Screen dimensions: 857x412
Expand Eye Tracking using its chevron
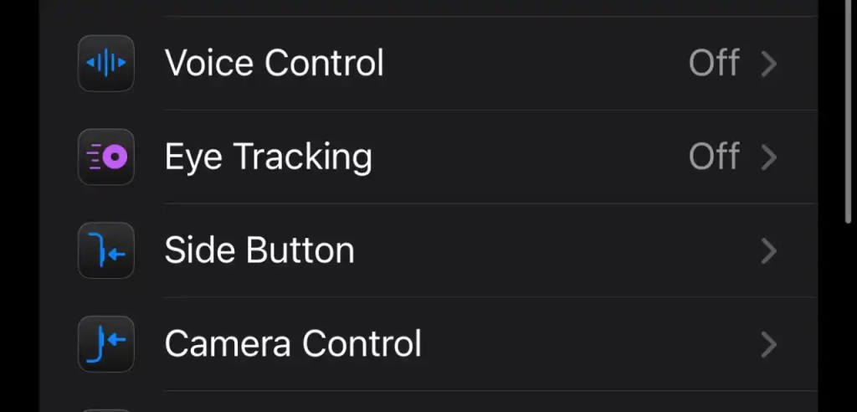769,157
